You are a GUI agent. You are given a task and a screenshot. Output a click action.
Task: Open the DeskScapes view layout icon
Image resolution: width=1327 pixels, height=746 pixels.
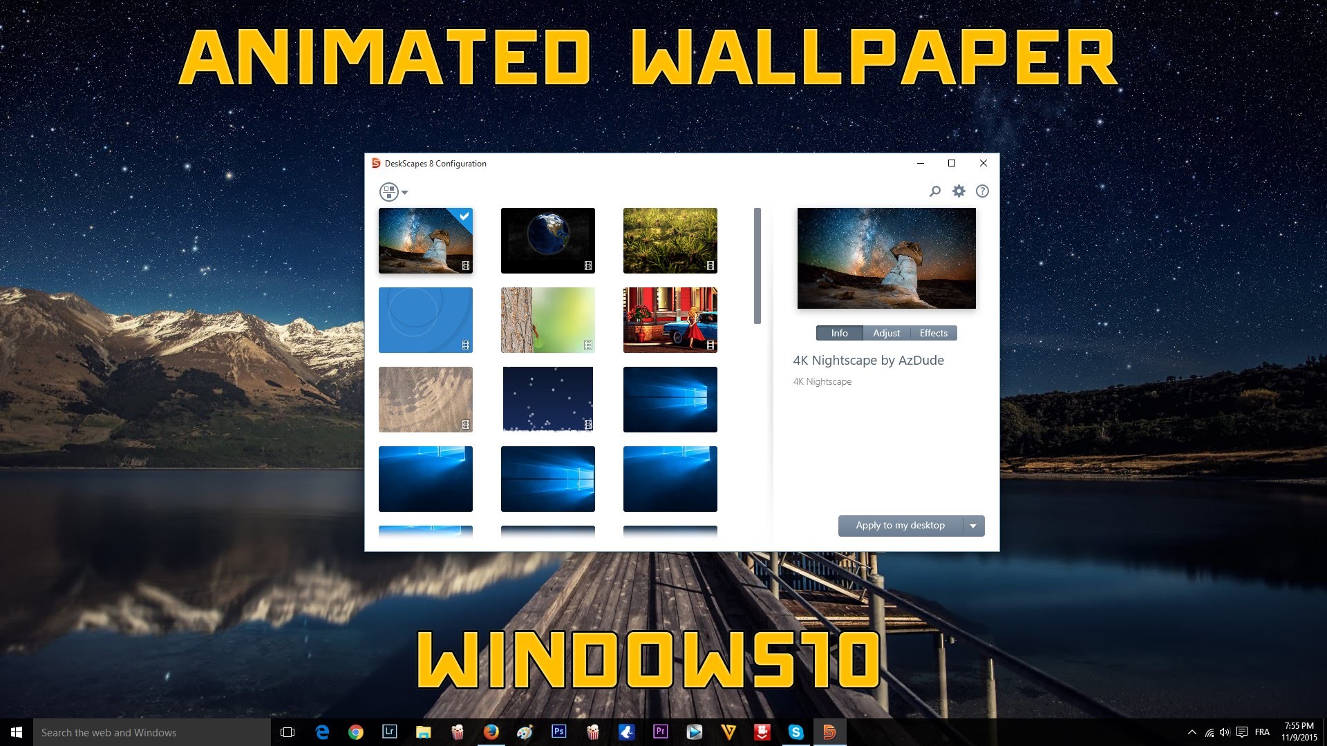point(389,191)
